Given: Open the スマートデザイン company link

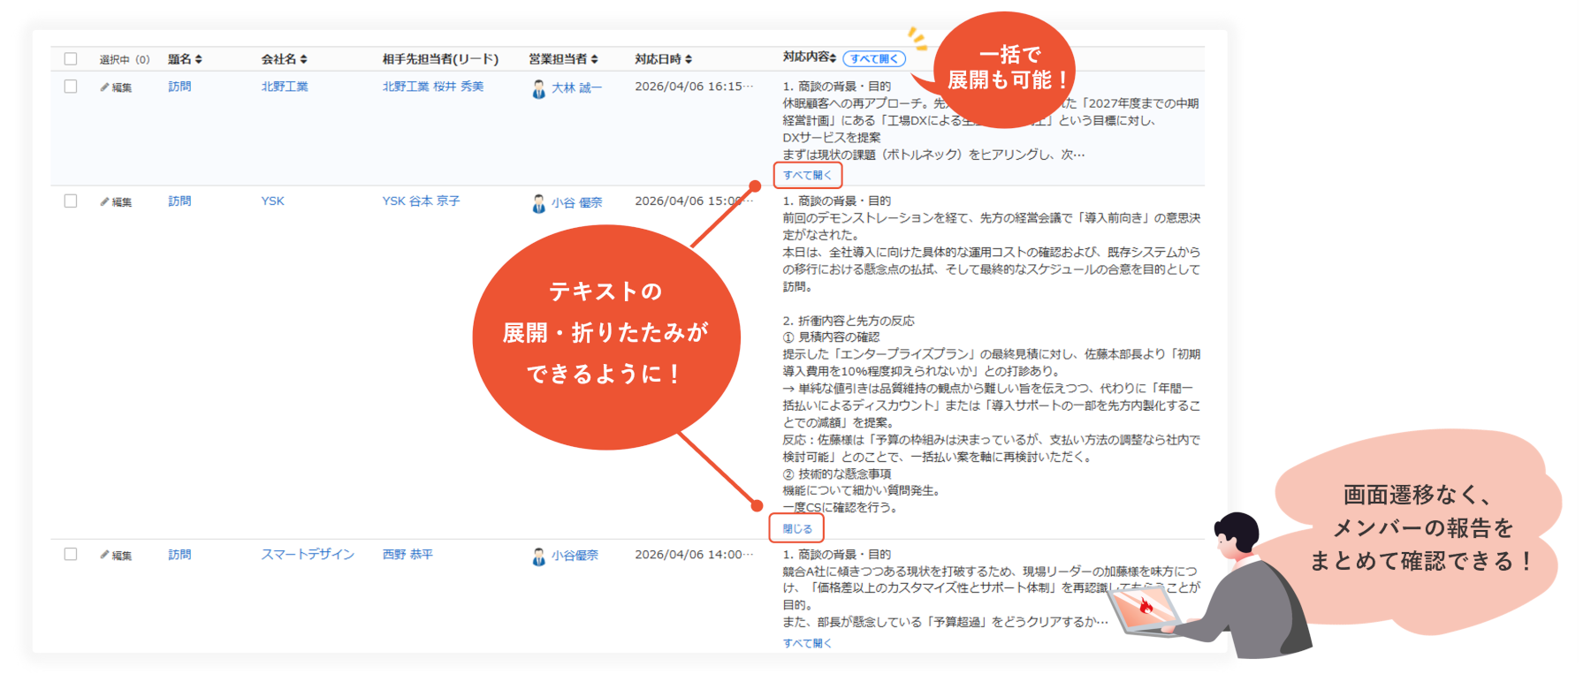Looking at the screenshot, I should [308, 555].
